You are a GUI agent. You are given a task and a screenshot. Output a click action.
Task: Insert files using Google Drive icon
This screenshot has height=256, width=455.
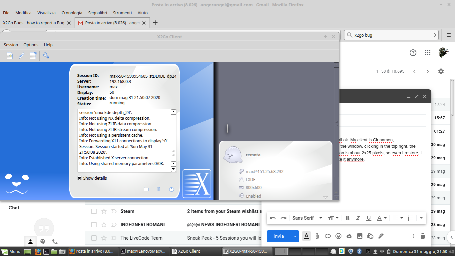(349, 236)
